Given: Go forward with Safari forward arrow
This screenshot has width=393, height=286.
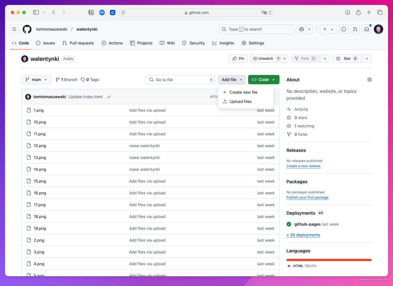Looking at the screenshot, I should (x=64, y=12).
